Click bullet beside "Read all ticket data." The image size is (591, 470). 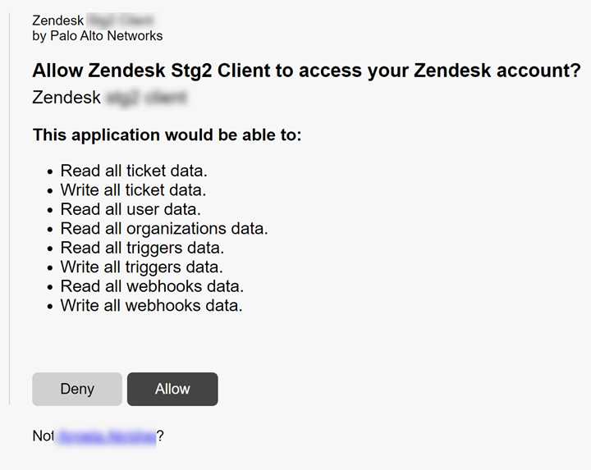tap(50, 172)
